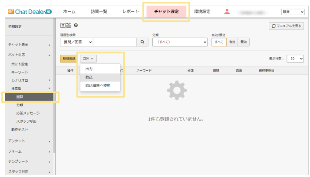Open the 質問/回答 search type dropdown
310x177 pixels.
[x=76, y=42]
